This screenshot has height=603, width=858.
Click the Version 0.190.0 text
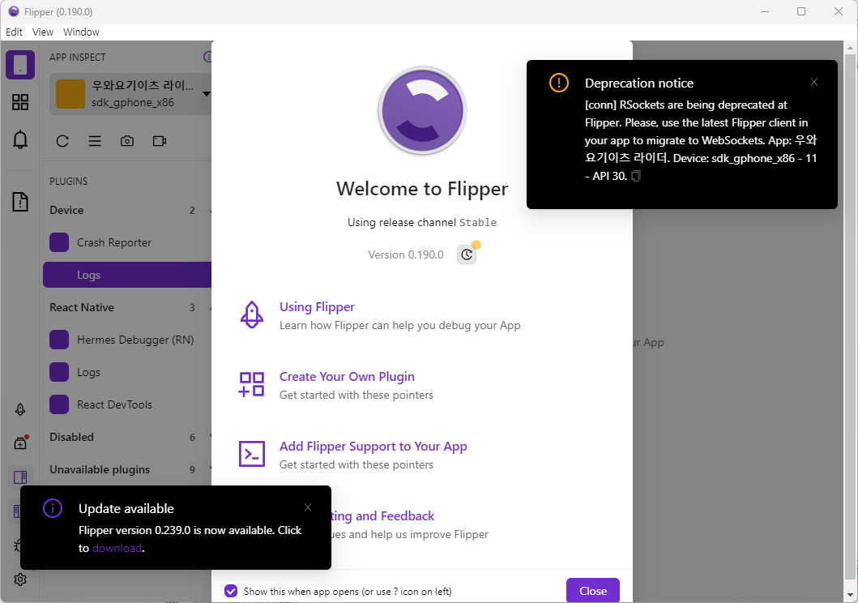[405, 255]
